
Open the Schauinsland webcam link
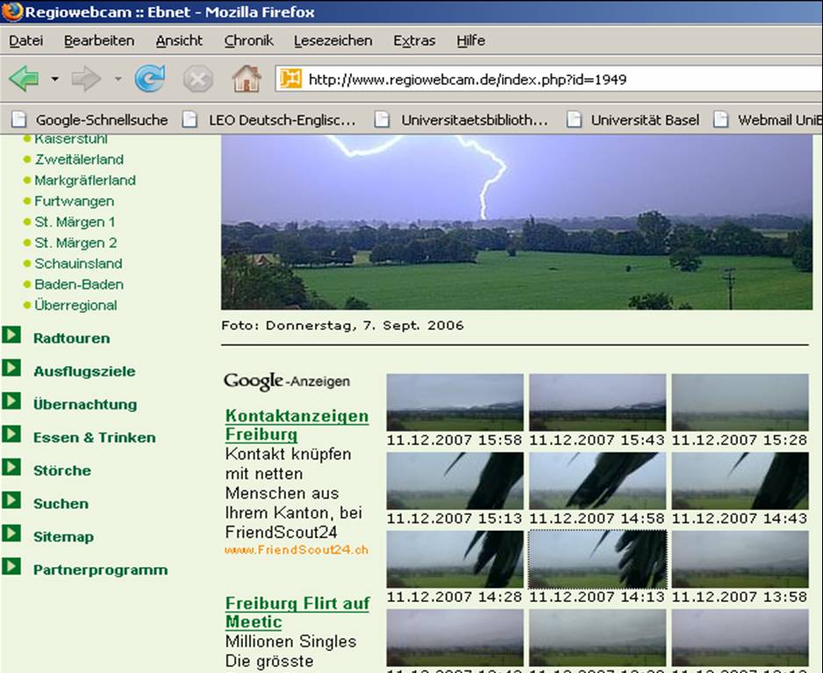(78, 264)
